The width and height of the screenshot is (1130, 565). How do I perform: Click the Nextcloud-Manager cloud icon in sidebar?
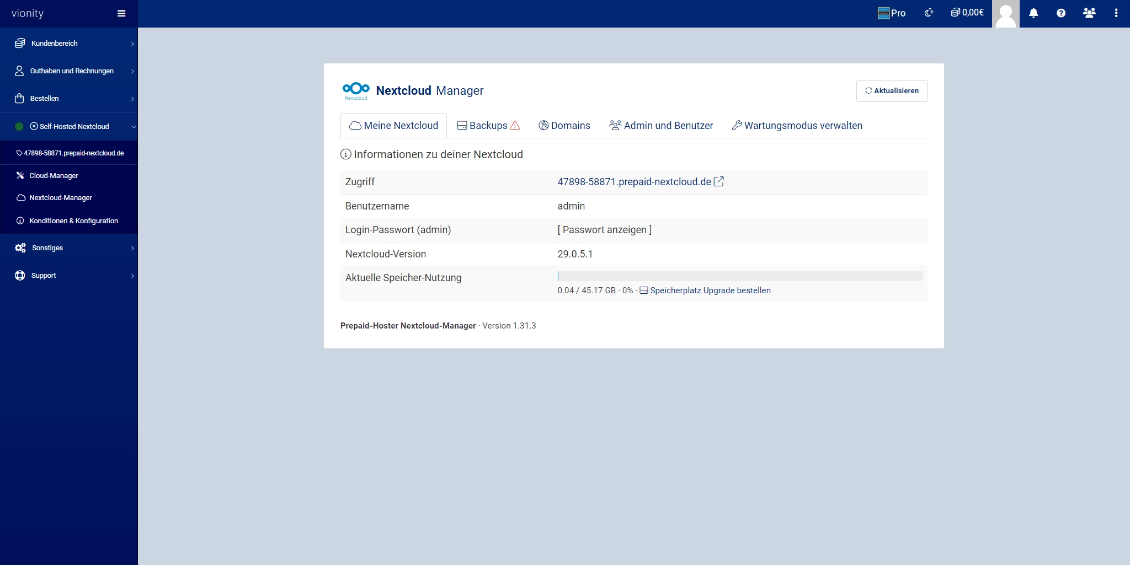(21, 197)
